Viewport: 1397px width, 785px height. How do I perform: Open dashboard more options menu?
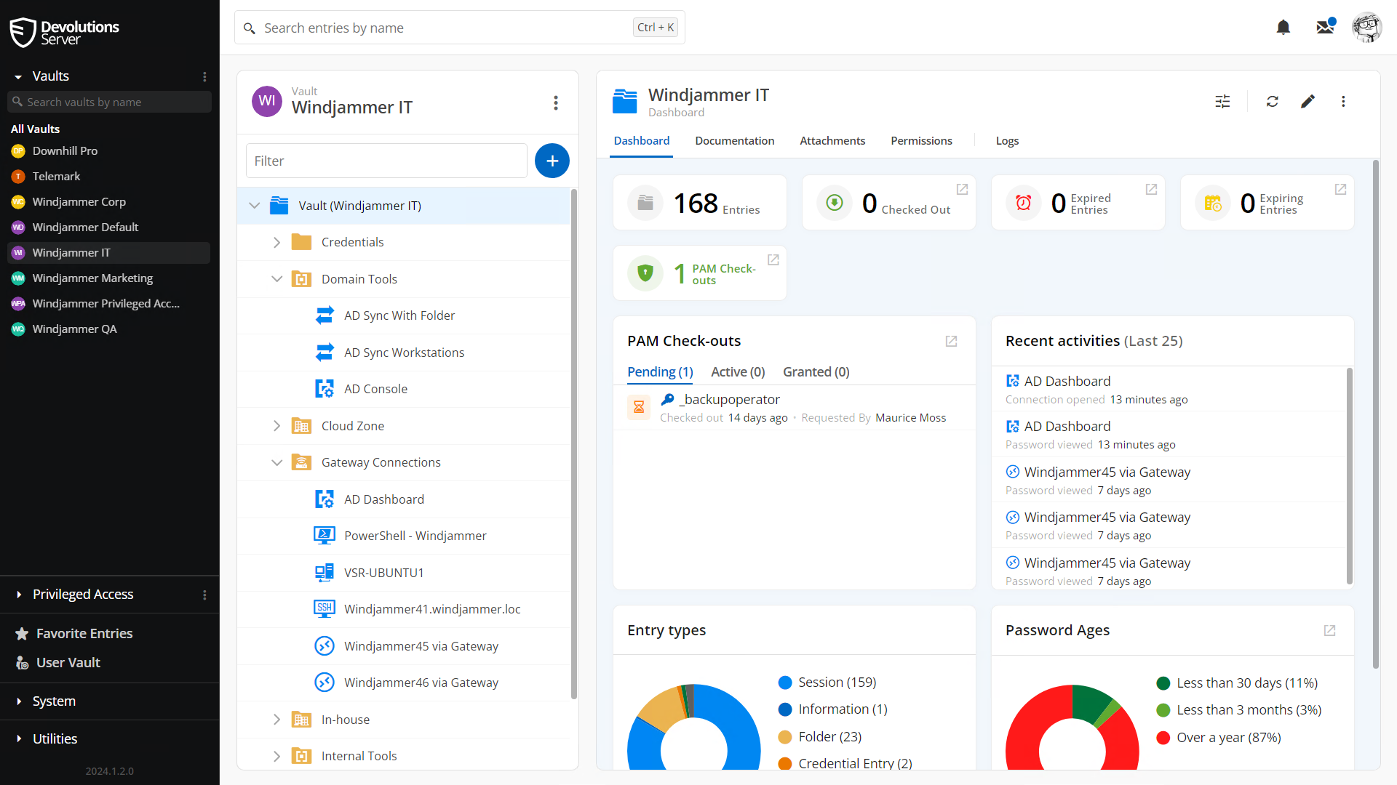pyautogui.click(x=1344, y=102)
